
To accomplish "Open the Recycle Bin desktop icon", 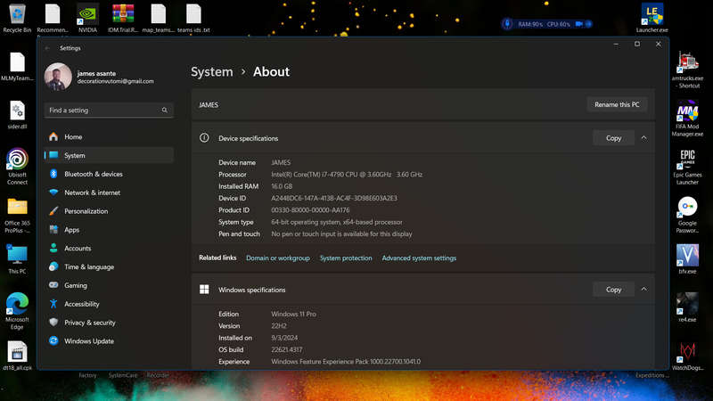I will pos(17,18).
